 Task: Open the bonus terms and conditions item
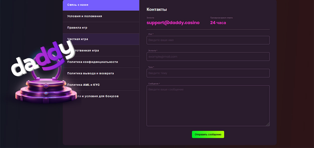[x=100, y=96]
